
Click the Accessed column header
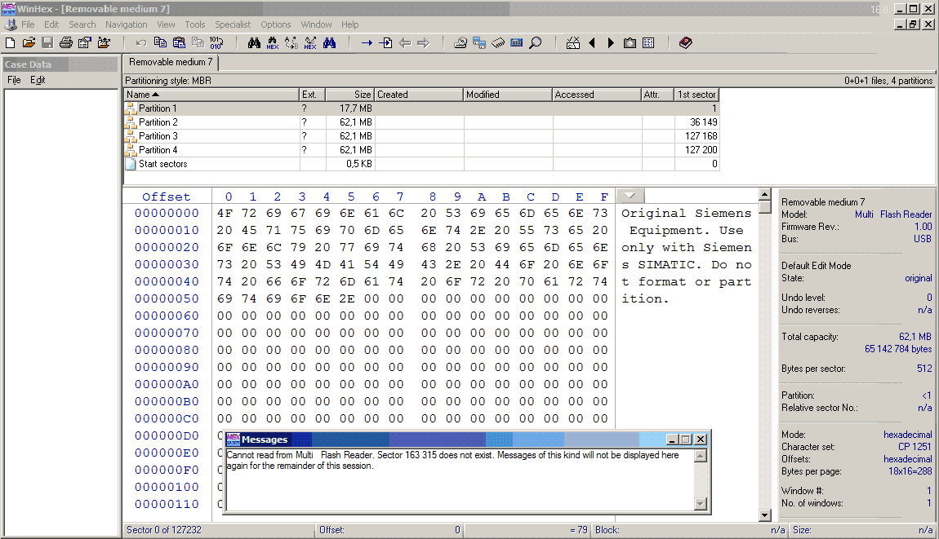(596, 95)
